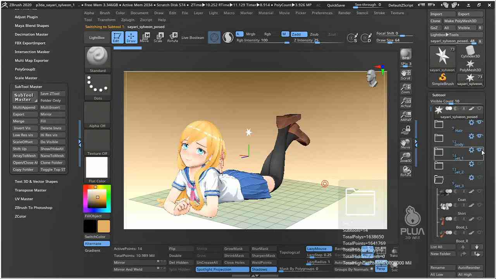This screenshot has height=279, width=496.
Task: Expand the ZColor plugin section
Action: [x=21, y=216]
